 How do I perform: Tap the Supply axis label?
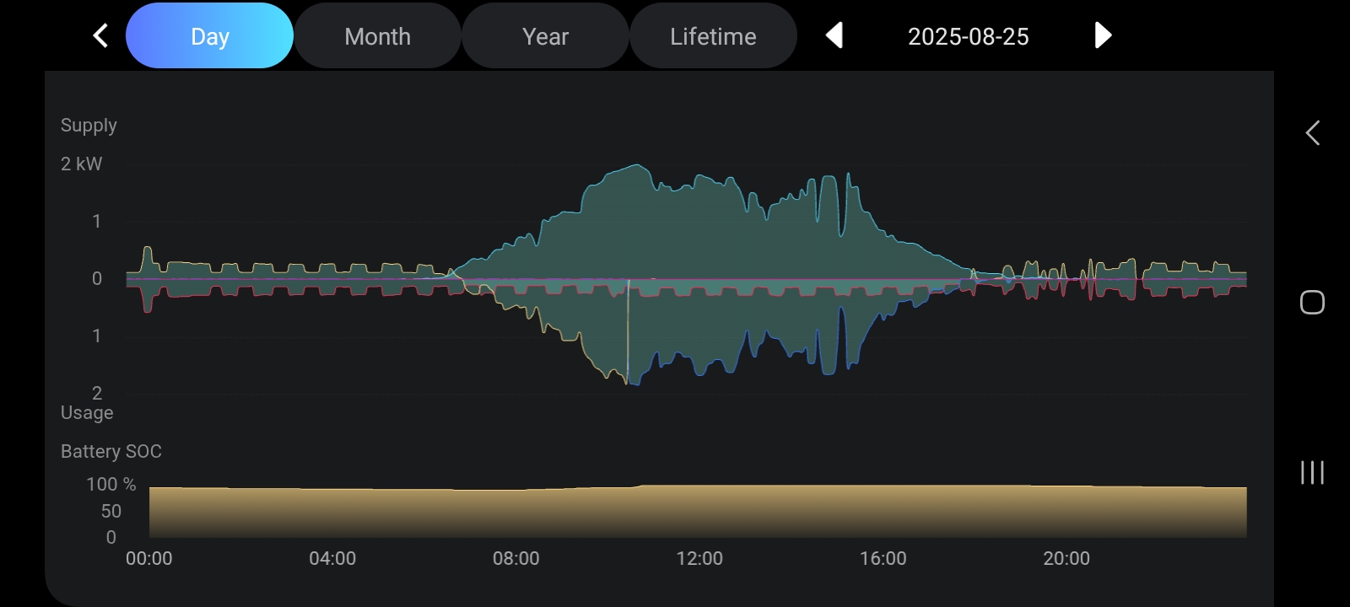point(89,125)
